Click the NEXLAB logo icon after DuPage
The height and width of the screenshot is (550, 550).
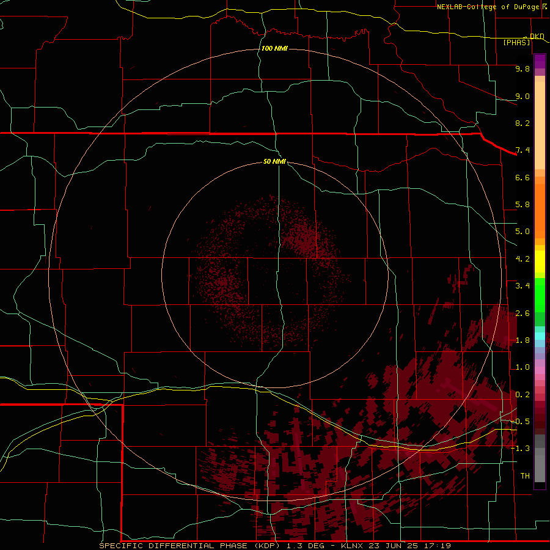click(x=544, y=6)
